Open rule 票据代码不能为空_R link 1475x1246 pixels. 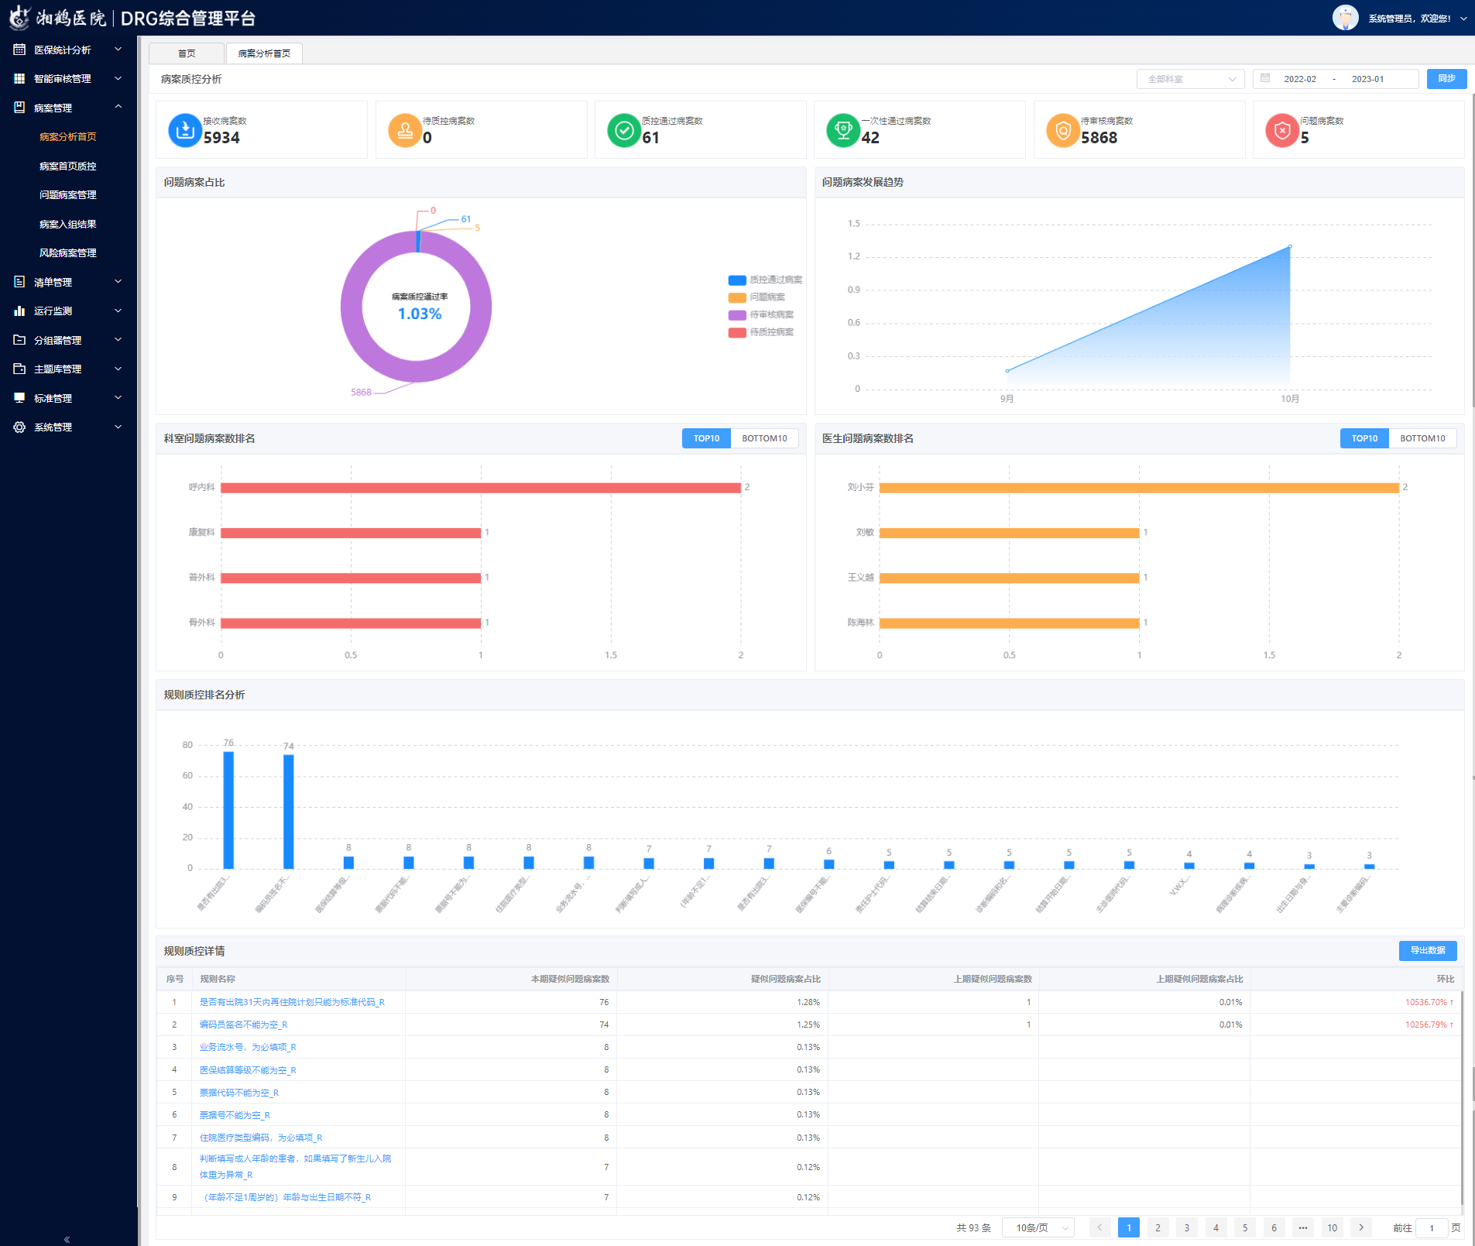pyautogui.click(x=238, y=1093)
